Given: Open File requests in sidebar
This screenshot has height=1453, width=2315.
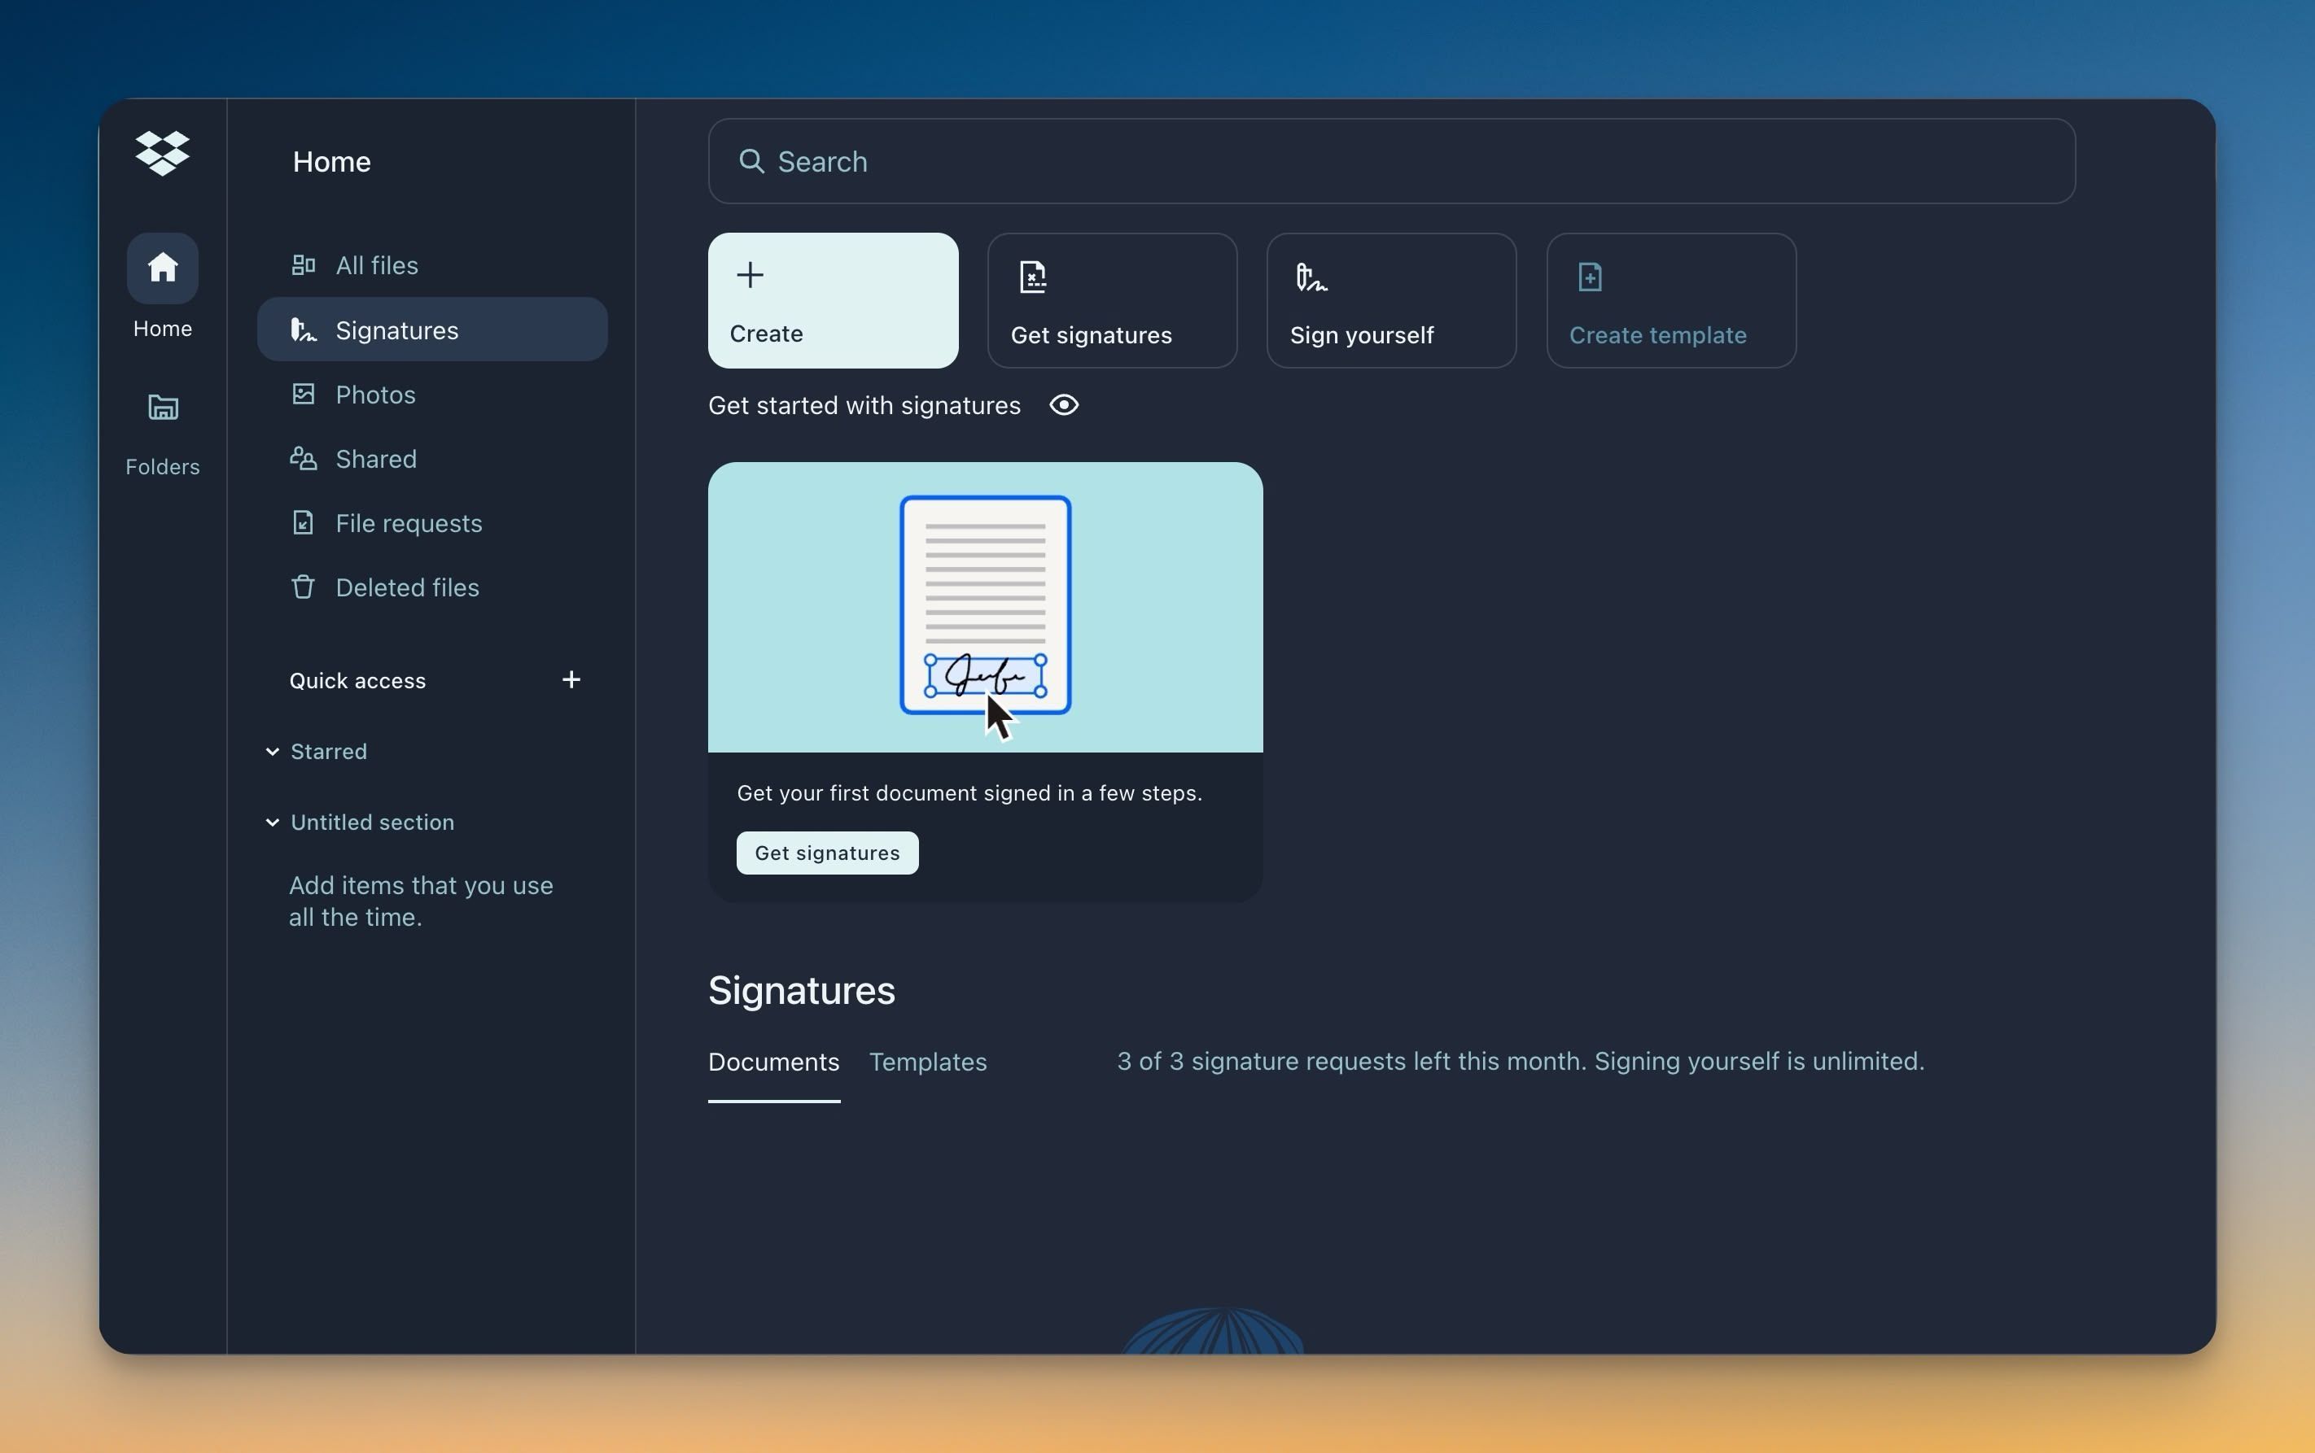Looking at the screenshot, I should [408, 523].
